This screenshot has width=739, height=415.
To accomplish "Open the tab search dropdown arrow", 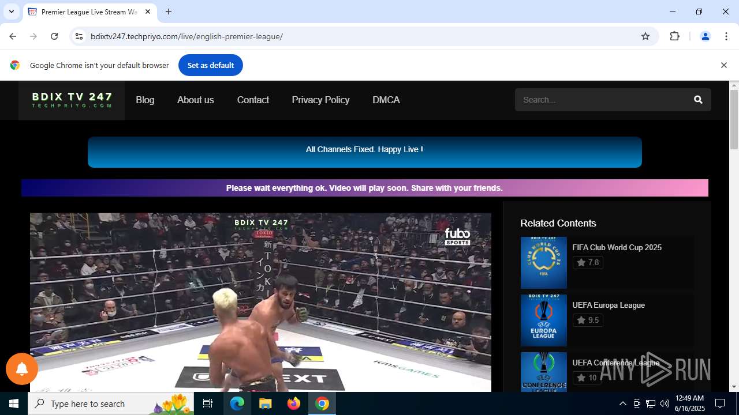I will pyautogui.click(x=11, y=12).
